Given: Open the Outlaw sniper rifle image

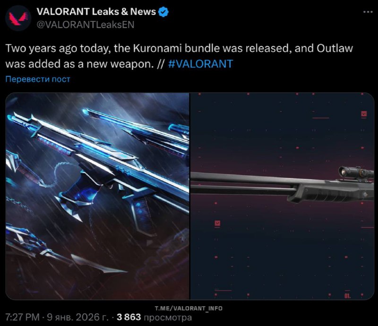Looking at the screenshot, I should click(x=282, y=196).
